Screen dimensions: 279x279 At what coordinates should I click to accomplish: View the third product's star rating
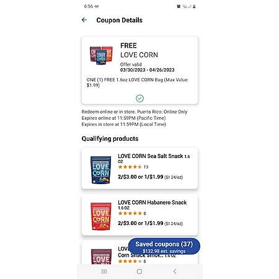(132, 261)
